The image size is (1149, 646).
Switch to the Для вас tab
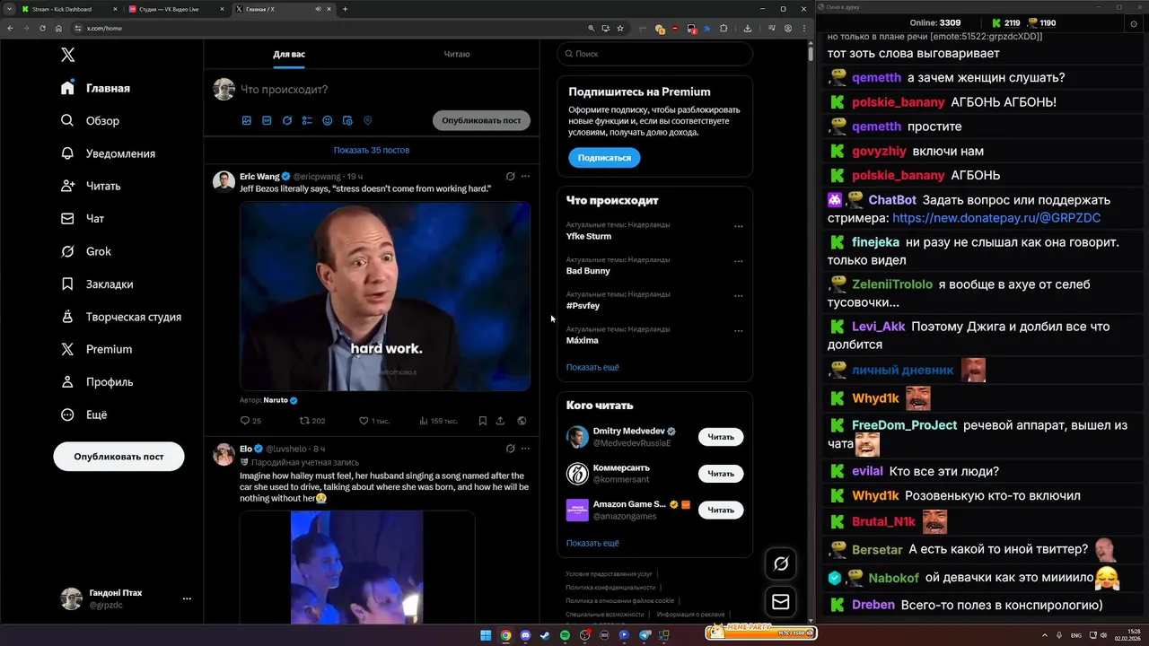[289, 54]
